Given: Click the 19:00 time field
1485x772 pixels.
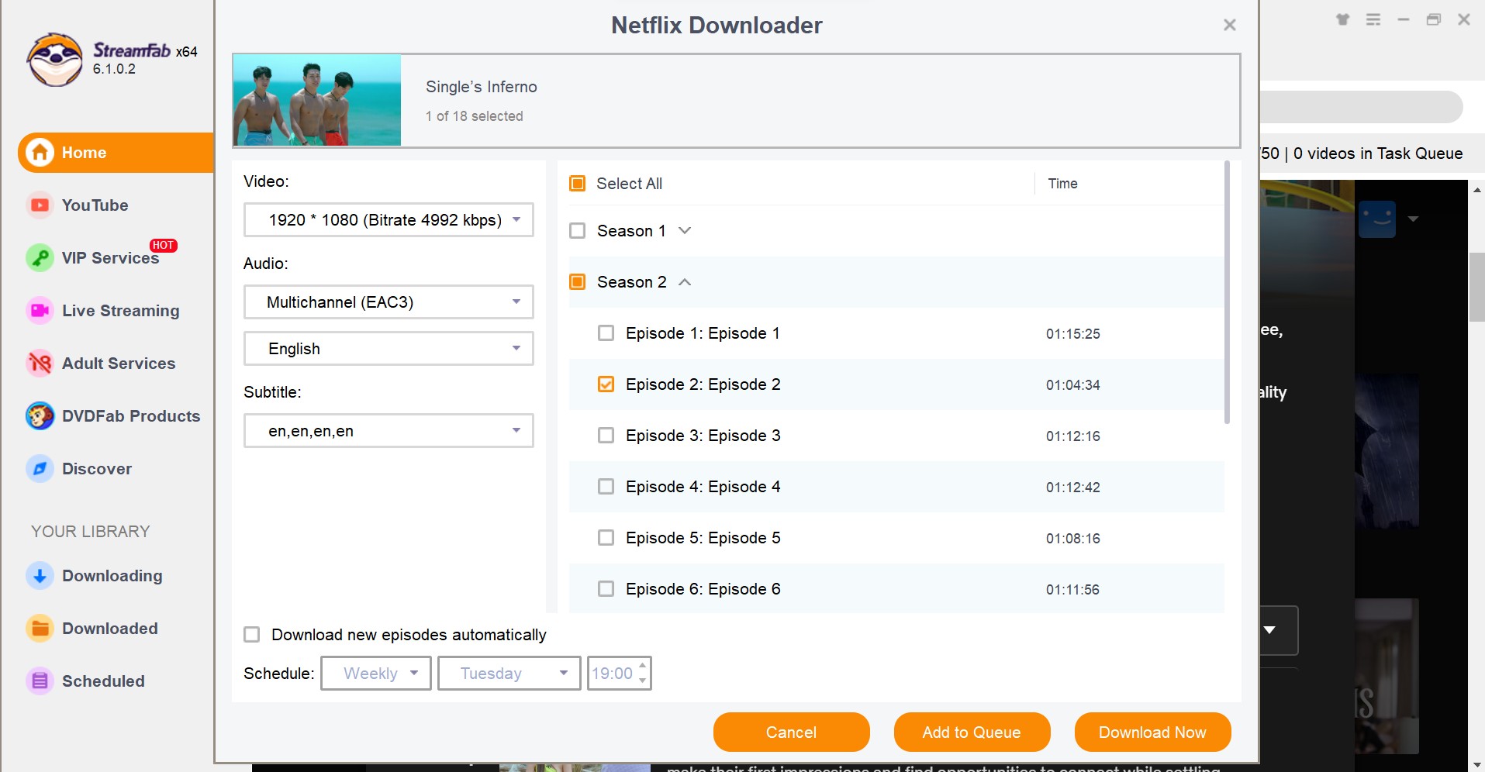Looking at the screenshot, I should click(612, 674).
